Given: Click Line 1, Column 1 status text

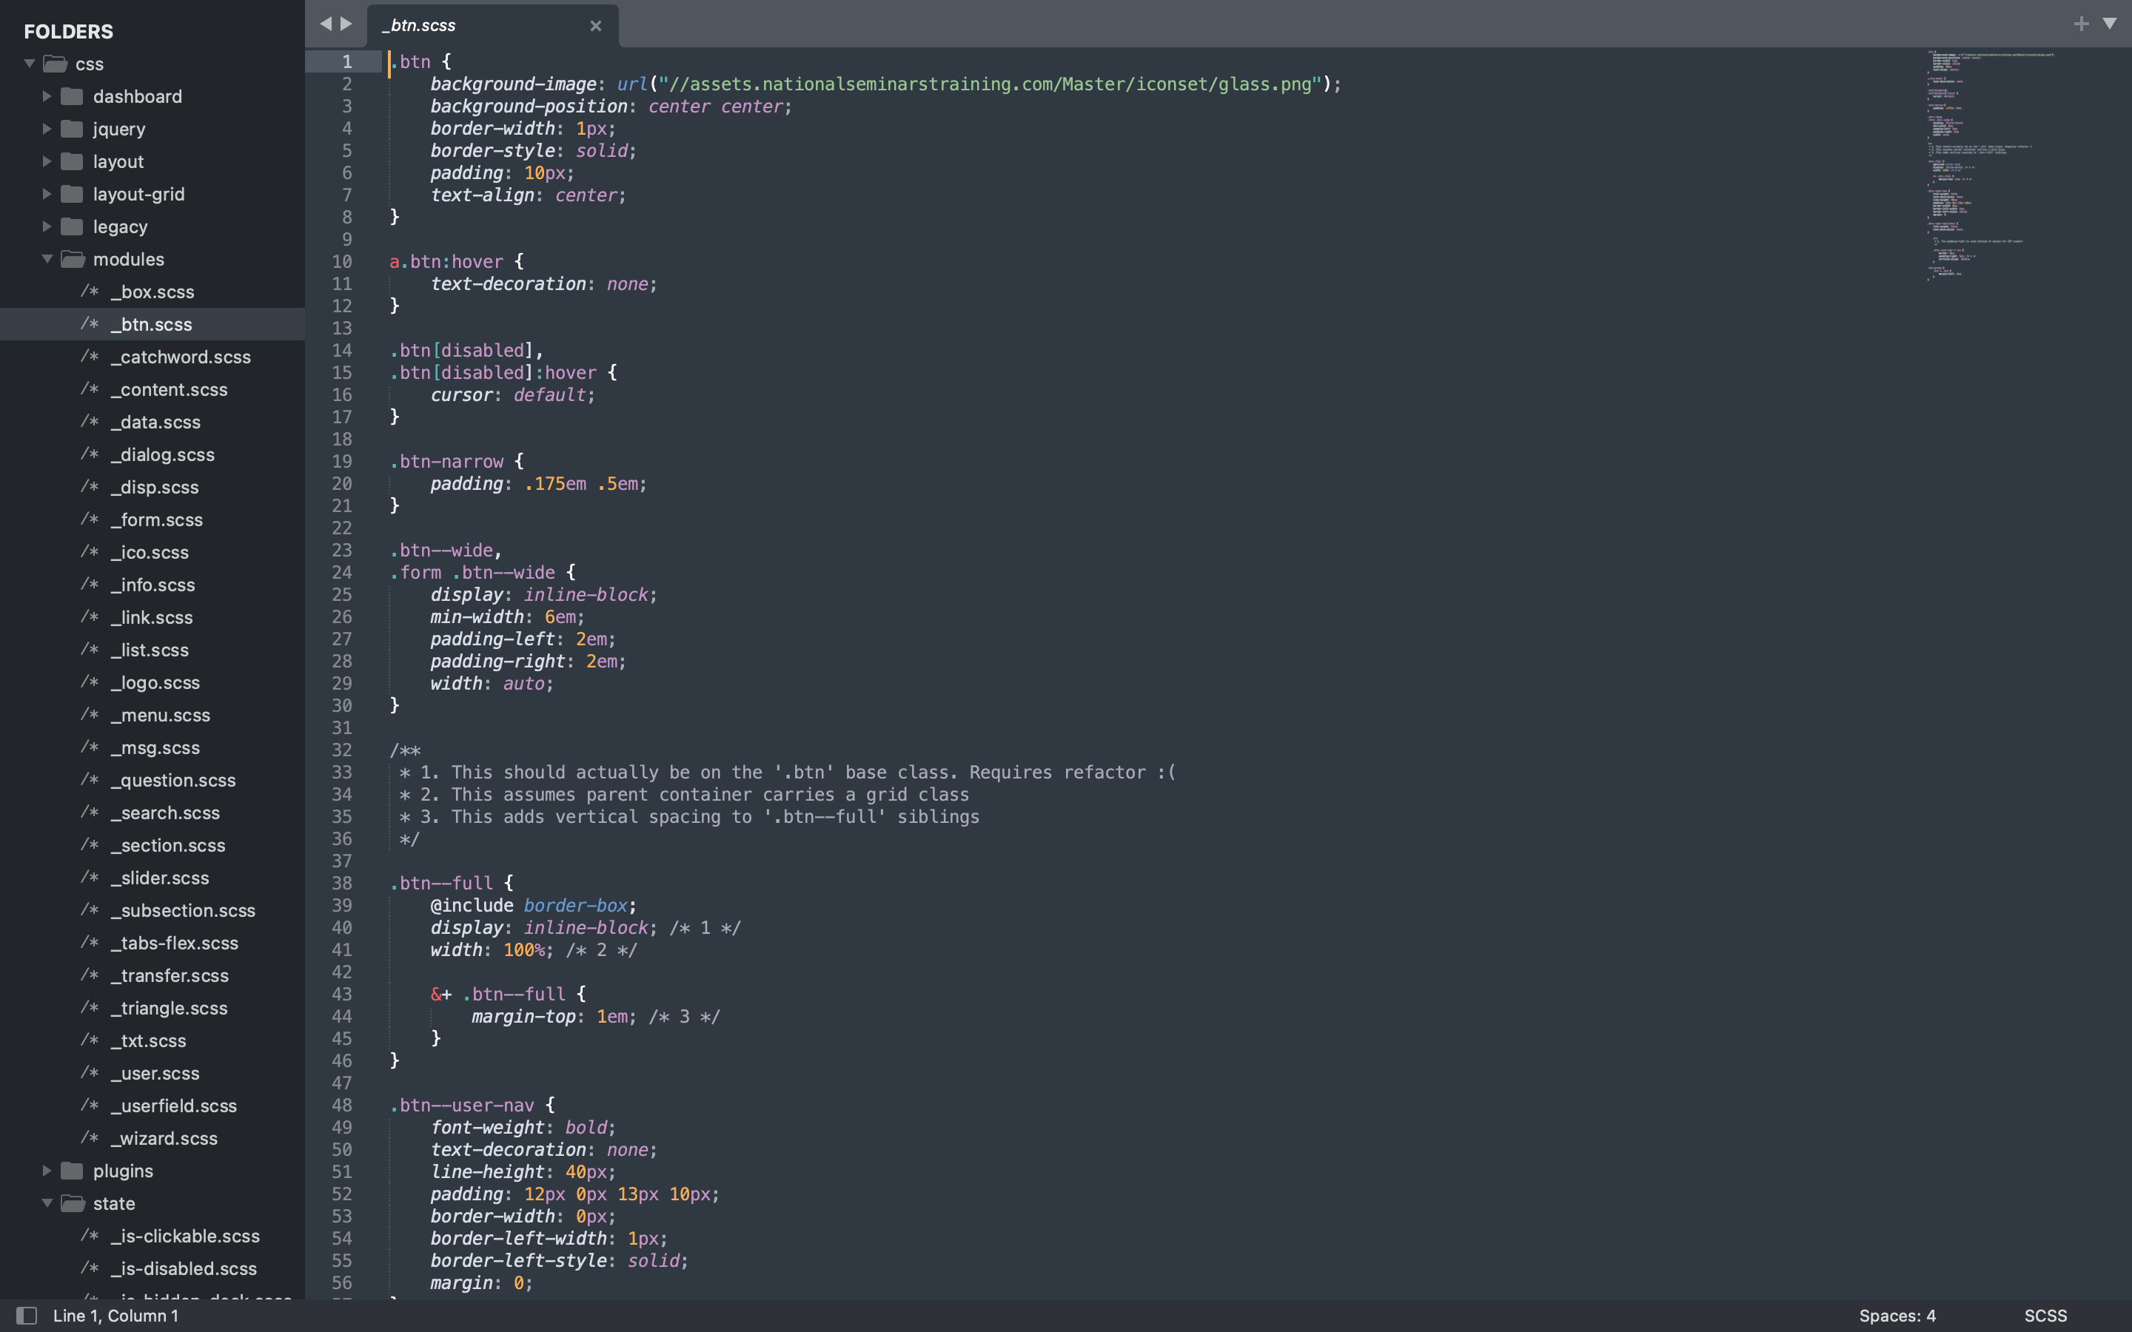Looking at the screenshot, I should (x=115, y=1315).
